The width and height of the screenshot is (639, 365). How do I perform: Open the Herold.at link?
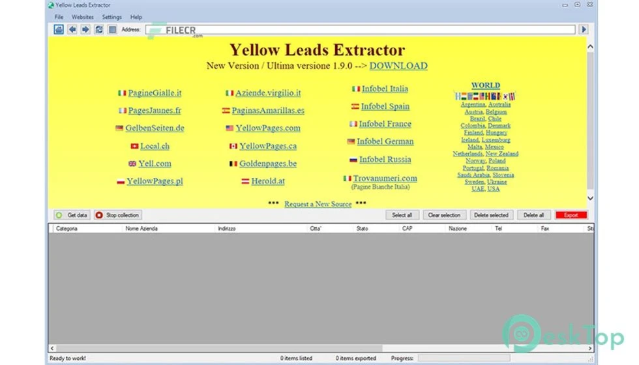[x=268, y=181]
